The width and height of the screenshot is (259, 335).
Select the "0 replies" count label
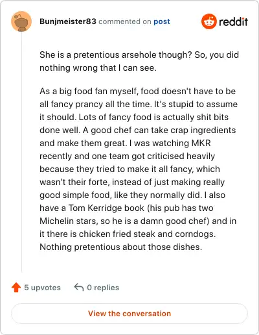point(103,288)
